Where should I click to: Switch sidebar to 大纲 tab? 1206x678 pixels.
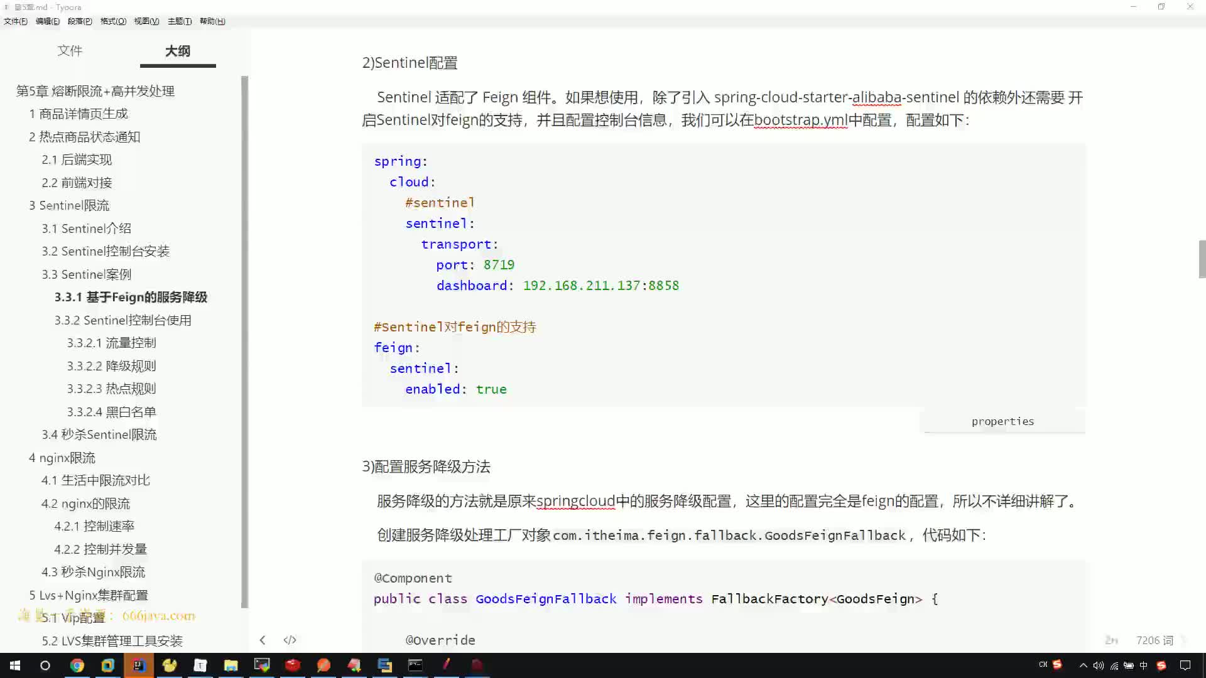click(178, 51)
